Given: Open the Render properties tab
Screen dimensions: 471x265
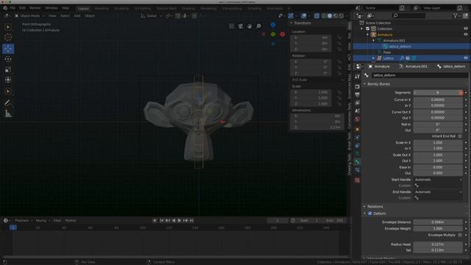Looking at the screenshot, I should [x=357, y=87].
